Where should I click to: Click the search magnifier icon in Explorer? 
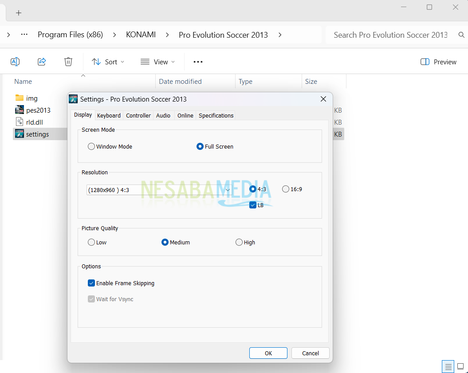pos(461,35)
